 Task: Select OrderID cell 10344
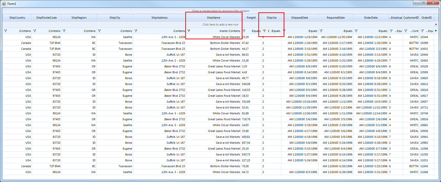427,37
